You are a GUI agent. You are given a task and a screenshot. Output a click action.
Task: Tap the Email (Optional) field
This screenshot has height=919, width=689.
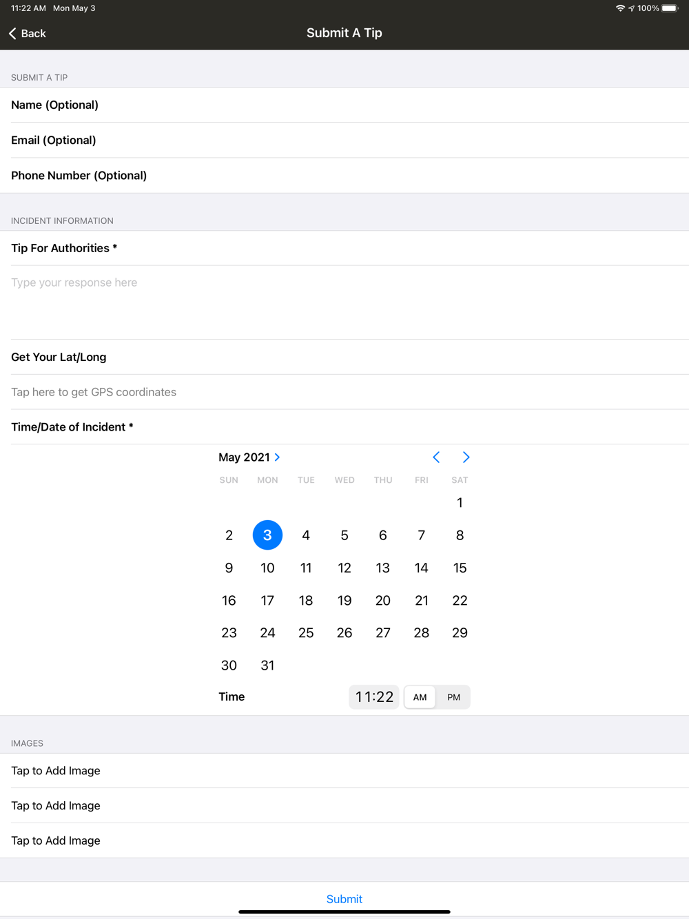point(344,140)
